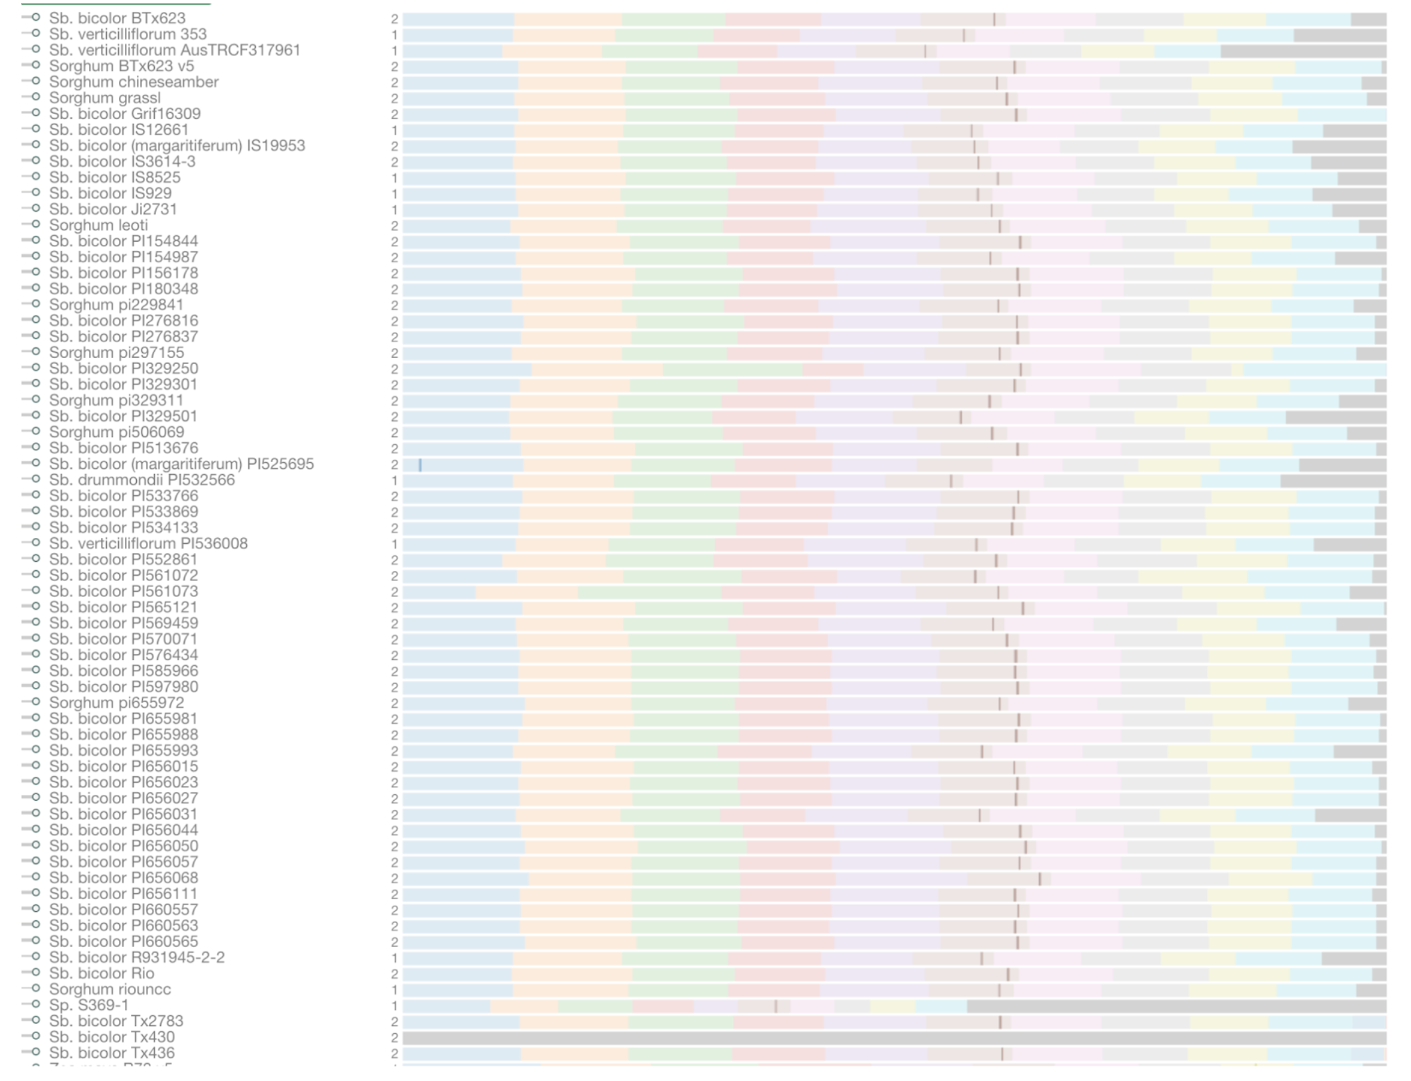Click node circle next to Sb. bicolor Tx430
Image resolution: width=1411 pixels, height=1081 pixels.
click(36, 1037)
